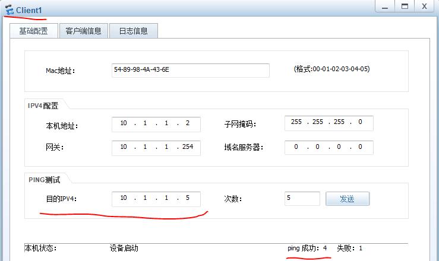Click the 域名服务器: label
This screenshot has height=261, width=439.
pyautogui.click(x=244, y=147)
